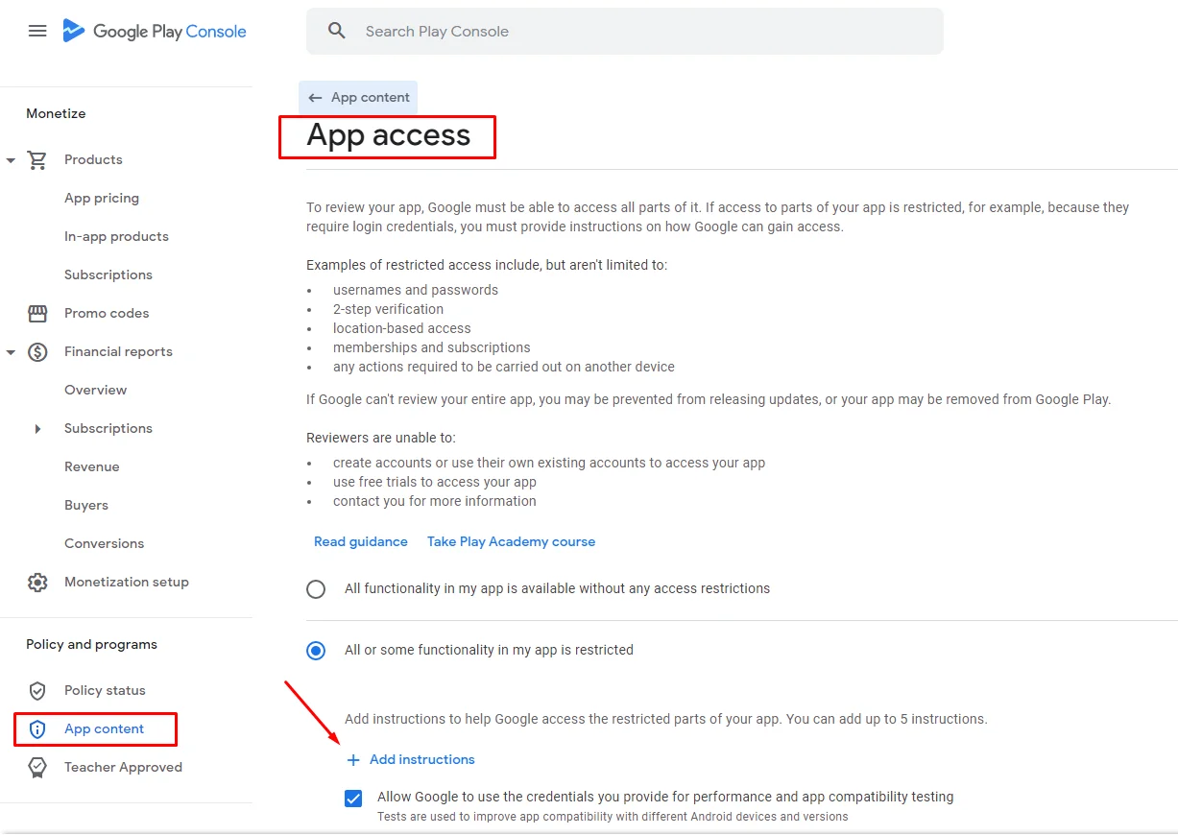The image size is (1178, 835).
Task: Click the Policy status shield icon
Action: [x=37, y=690]
